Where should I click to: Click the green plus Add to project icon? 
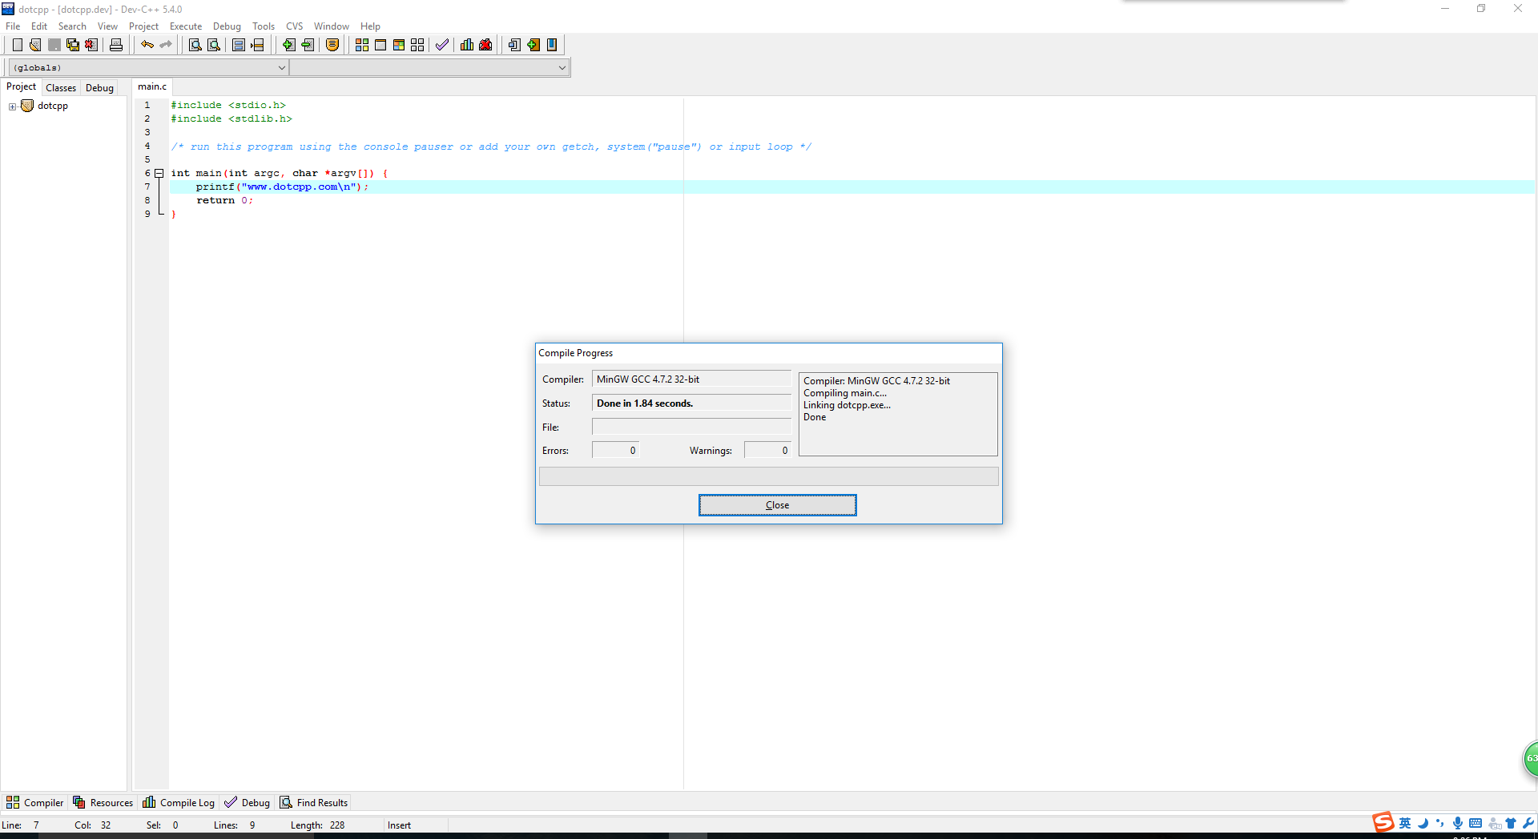pos(289,45)
